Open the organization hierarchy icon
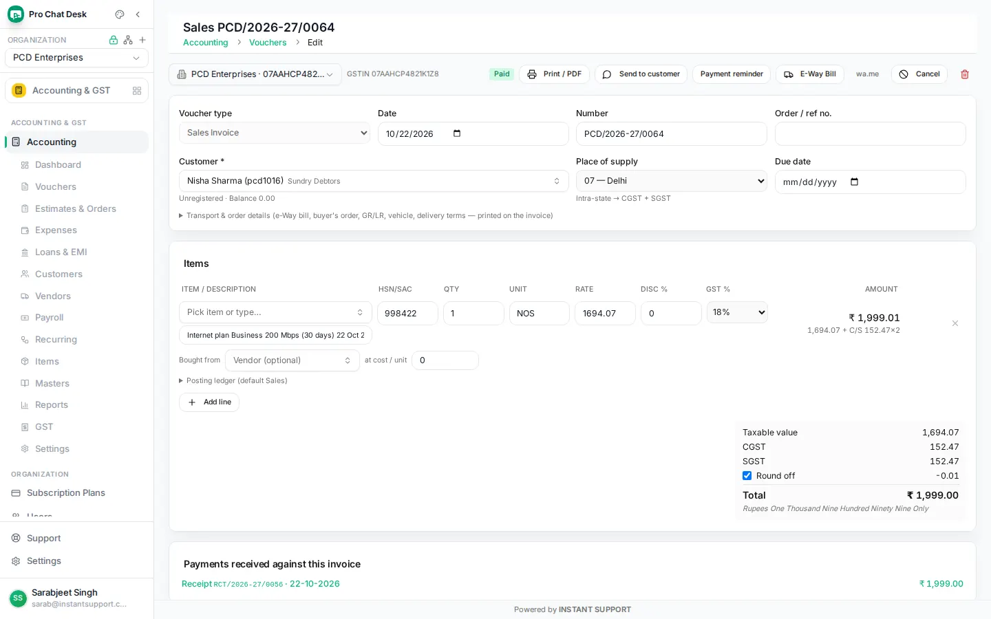 [128, 40]
